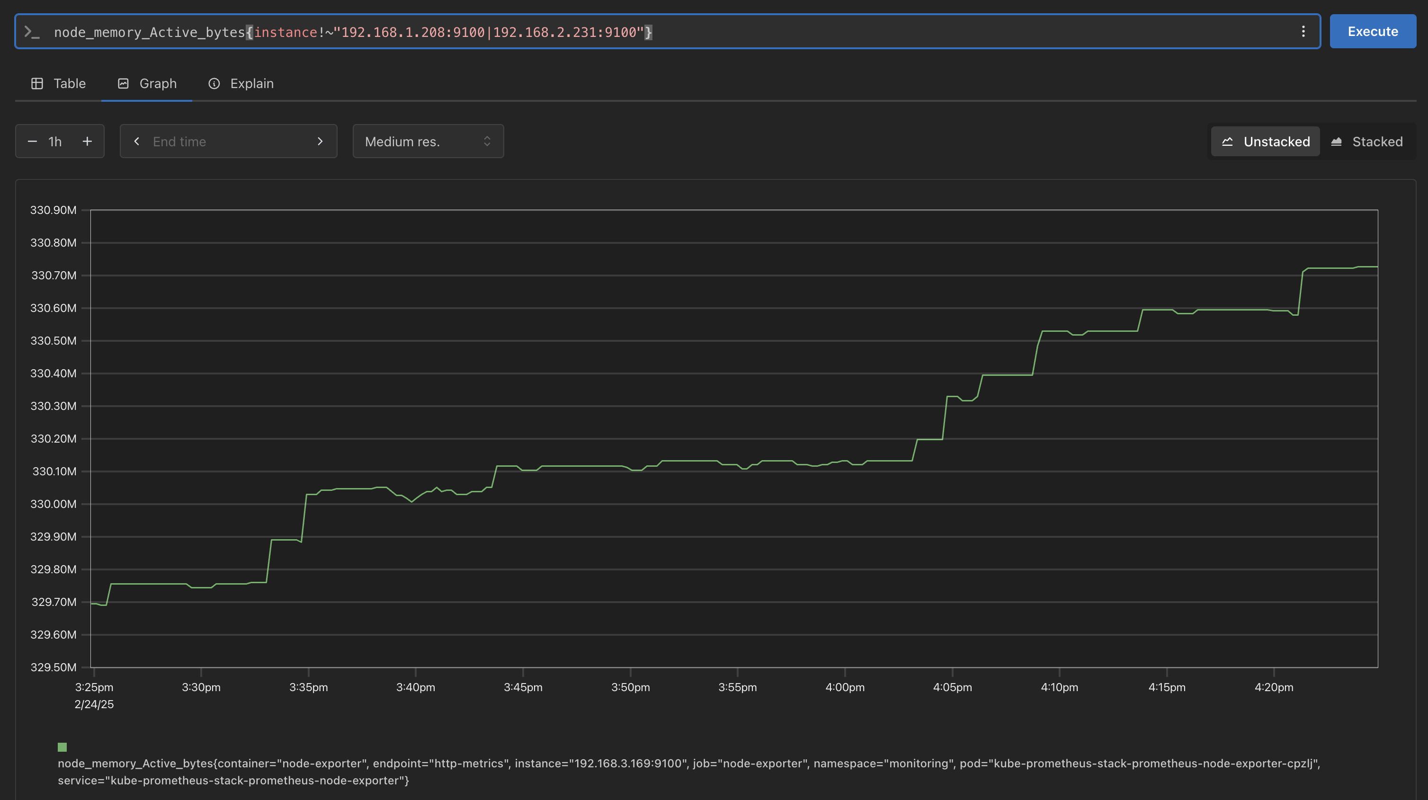Switch graph to Stacked mode
The height and width of the screenshot is (800, 1428).
[x=1367, y=142]
